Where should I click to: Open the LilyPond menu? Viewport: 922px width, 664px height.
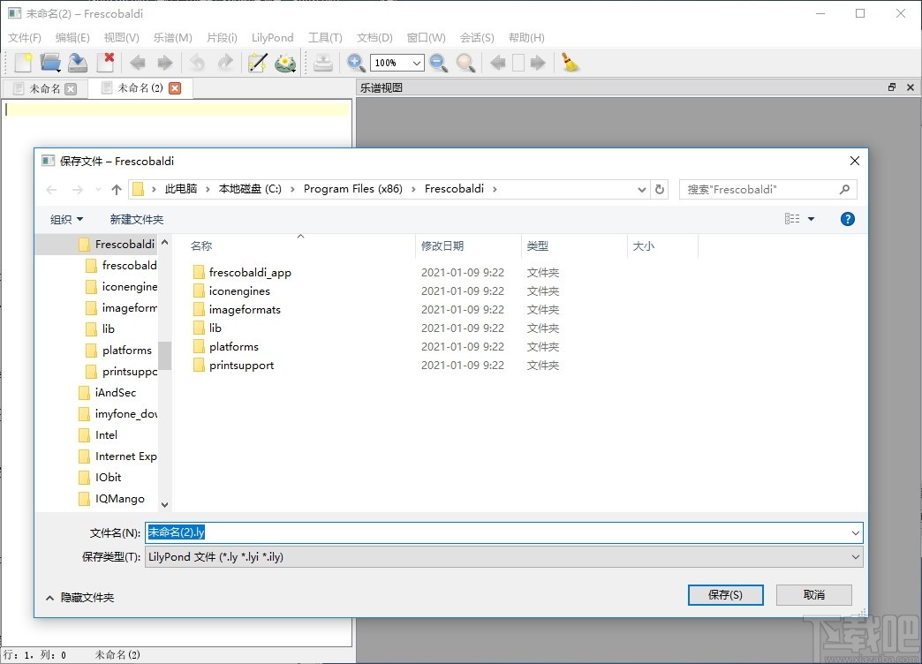(x=272, y=38)
